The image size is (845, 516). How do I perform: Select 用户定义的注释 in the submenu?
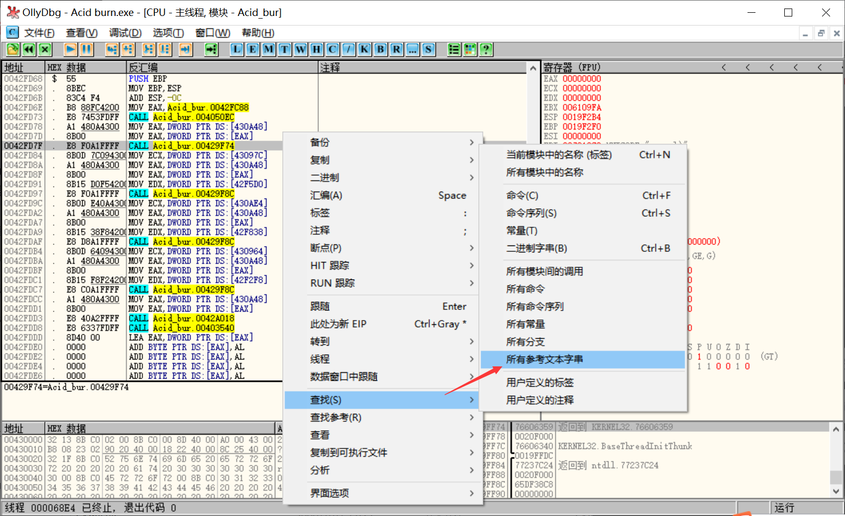(582, 400)
